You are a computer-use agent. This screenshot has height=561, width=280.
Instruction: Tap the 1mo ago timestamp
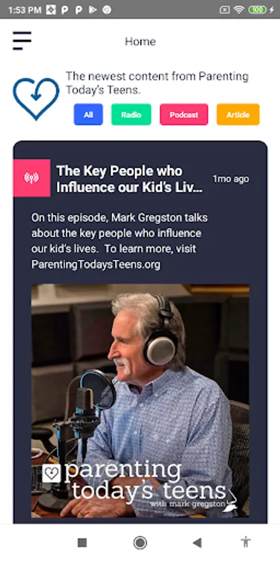pyautogui.click(x=231, y=179)
